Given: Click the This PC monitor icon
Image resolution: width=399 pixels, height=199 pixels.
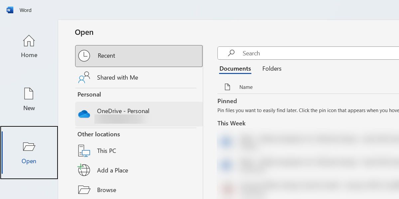Looking at the screenshot, I should click(83, 151).
